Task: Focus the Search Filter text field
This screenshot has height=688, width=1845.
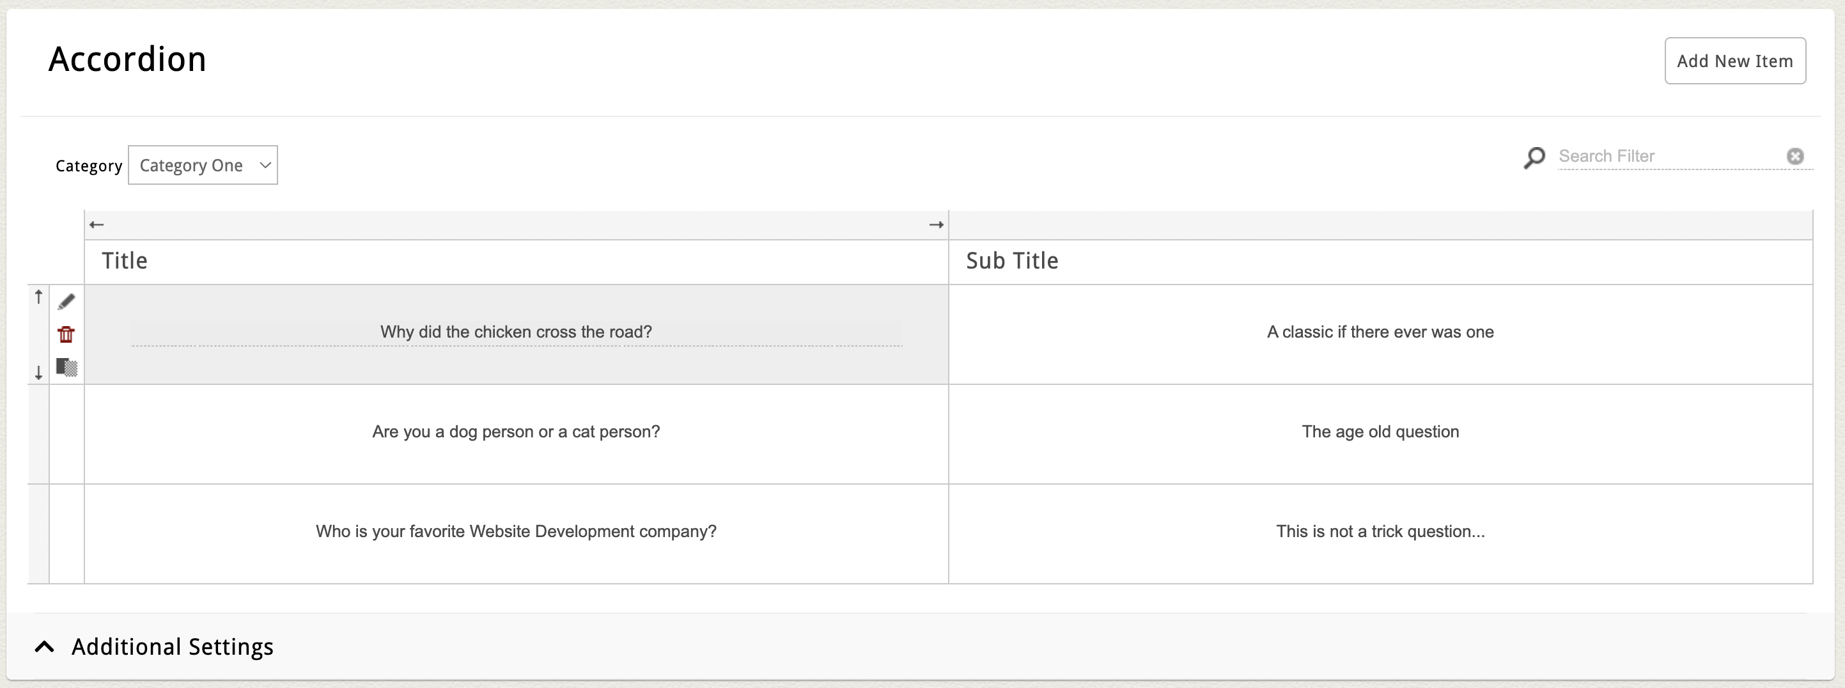Action: 1669,156
